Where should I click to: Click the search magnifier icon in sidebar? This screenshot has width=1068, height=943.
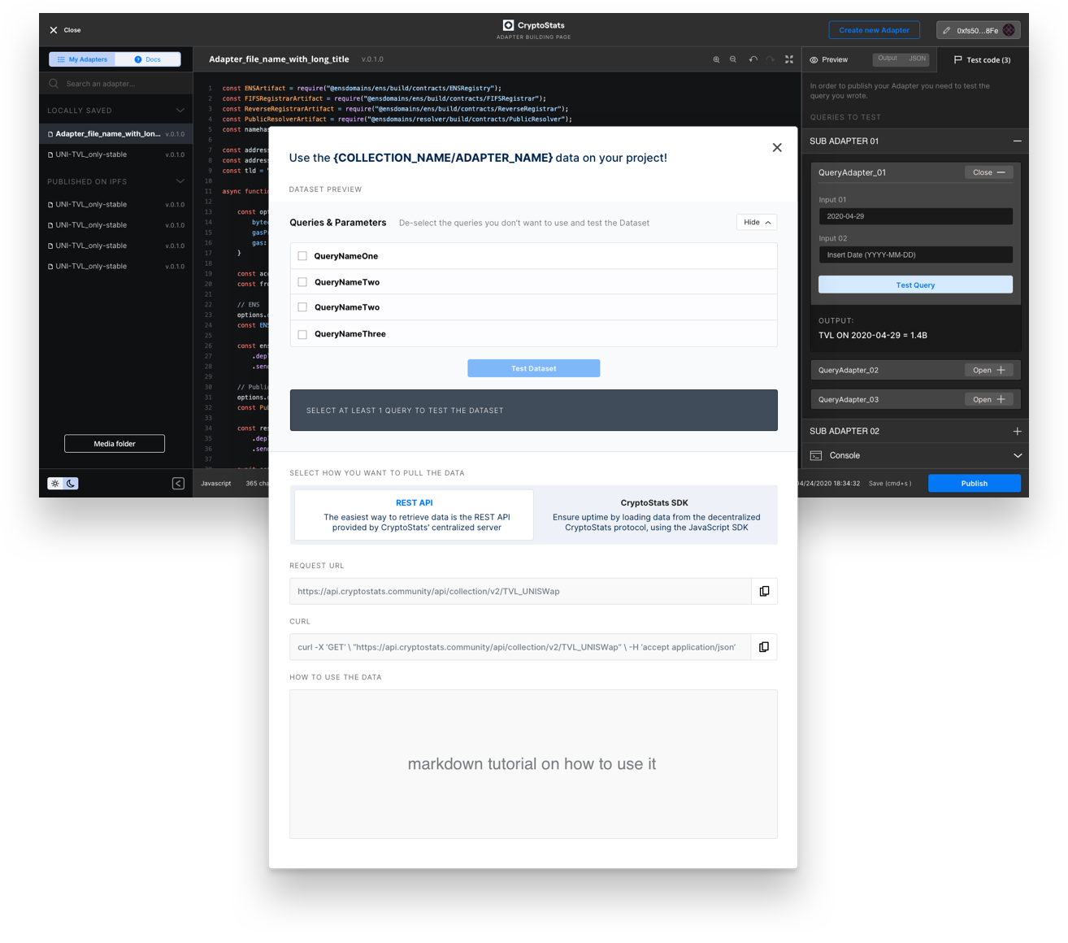pos(54,83)
